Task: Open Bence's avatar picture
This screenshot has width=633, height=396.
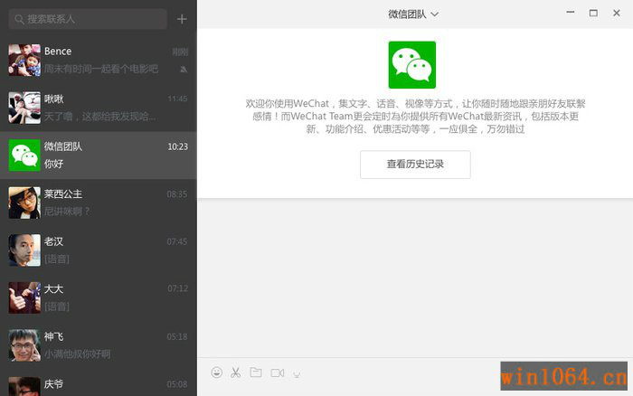Action: (x=24, y=61)
